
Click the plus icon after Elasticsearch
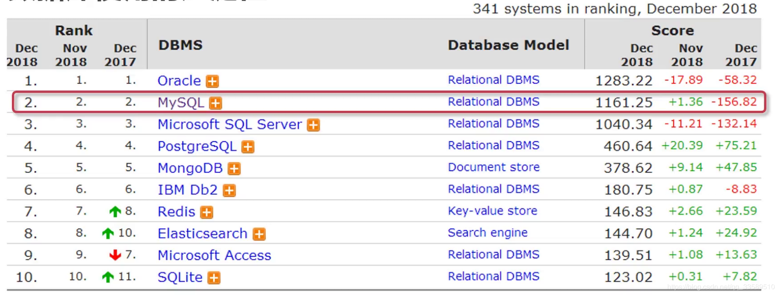point(259,234)
